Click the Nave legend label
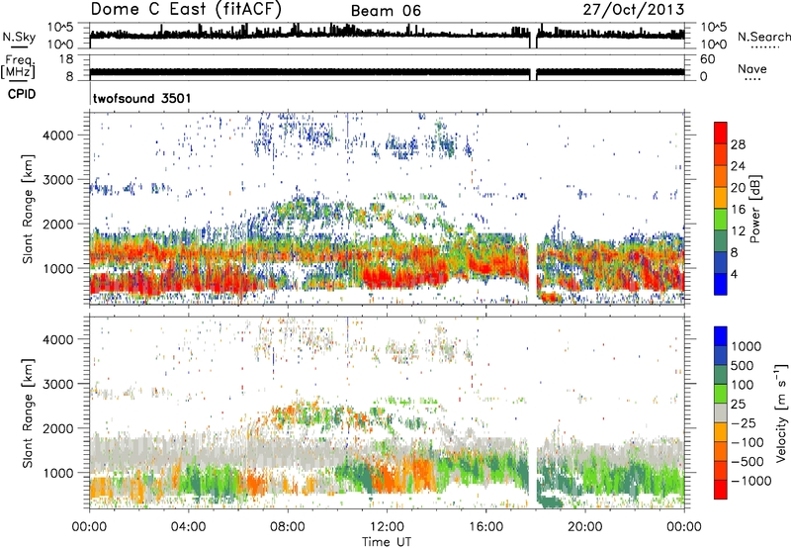This screenshot has height=548, width=791. tap(752, 69)
